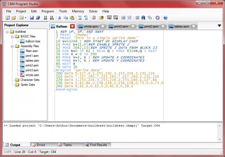225x157 pixels.
Task: Open the character editor grid icon
Action: point(137,18)
